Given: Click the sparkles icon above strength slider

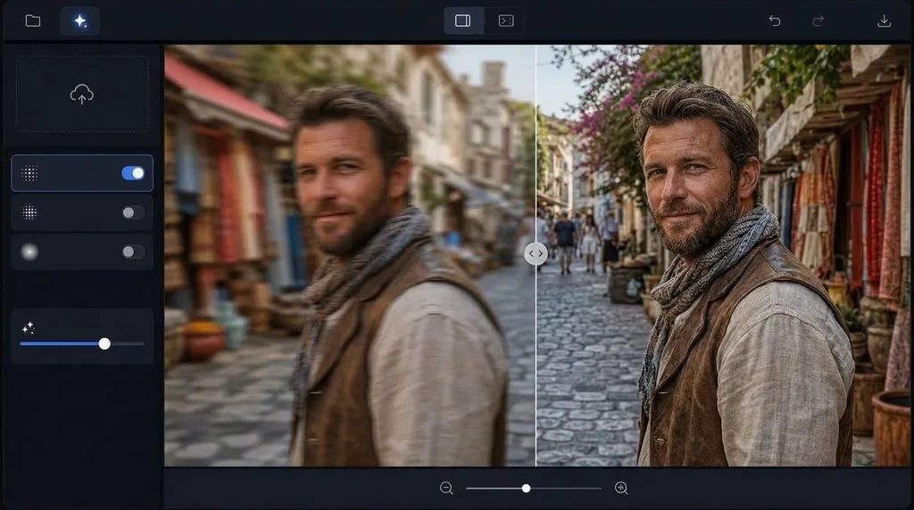Looking at the screenshot, I should 28,328.
